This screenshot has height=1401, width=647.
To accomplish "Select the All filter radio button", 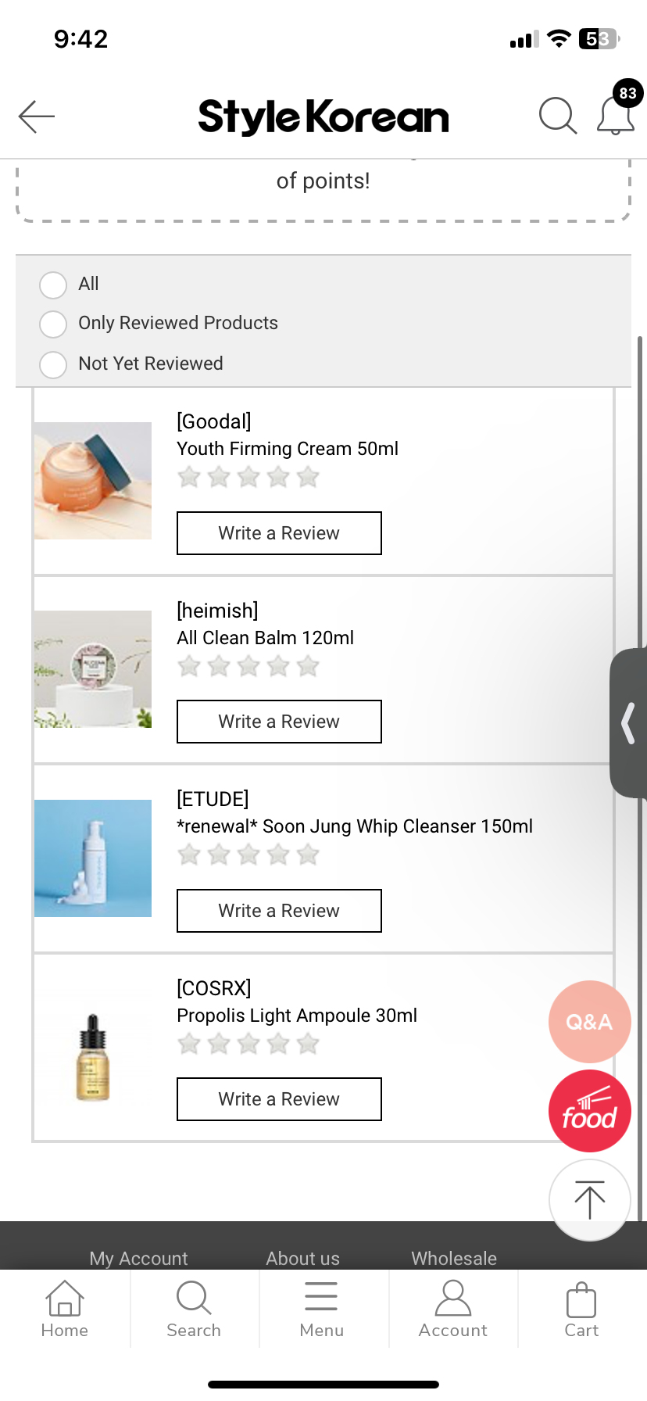I will click(x=53, y=285).
